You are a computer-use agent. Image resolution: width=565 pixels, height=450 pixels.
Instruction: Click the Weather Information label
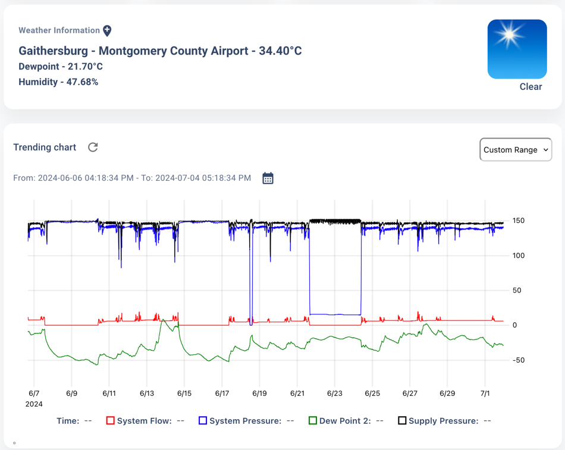pos(59,30)
